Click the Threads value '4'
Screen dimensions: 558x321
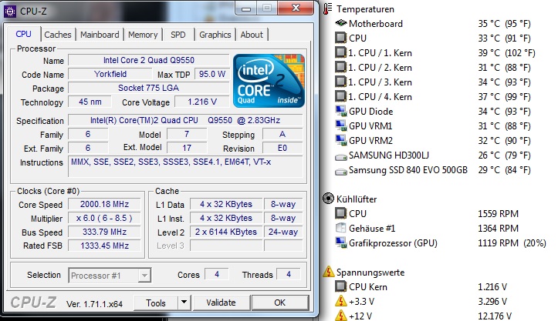[289, 274]
